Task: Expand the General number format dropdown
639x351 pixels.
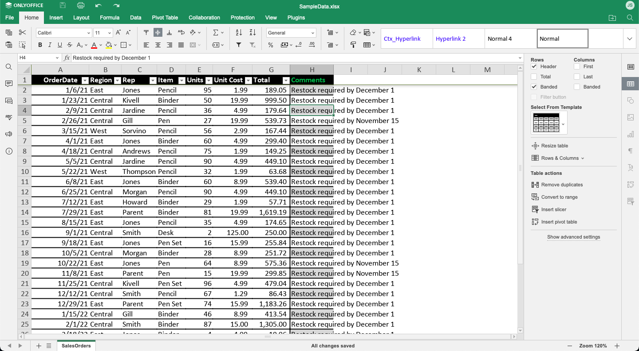Action: (312, 33)
